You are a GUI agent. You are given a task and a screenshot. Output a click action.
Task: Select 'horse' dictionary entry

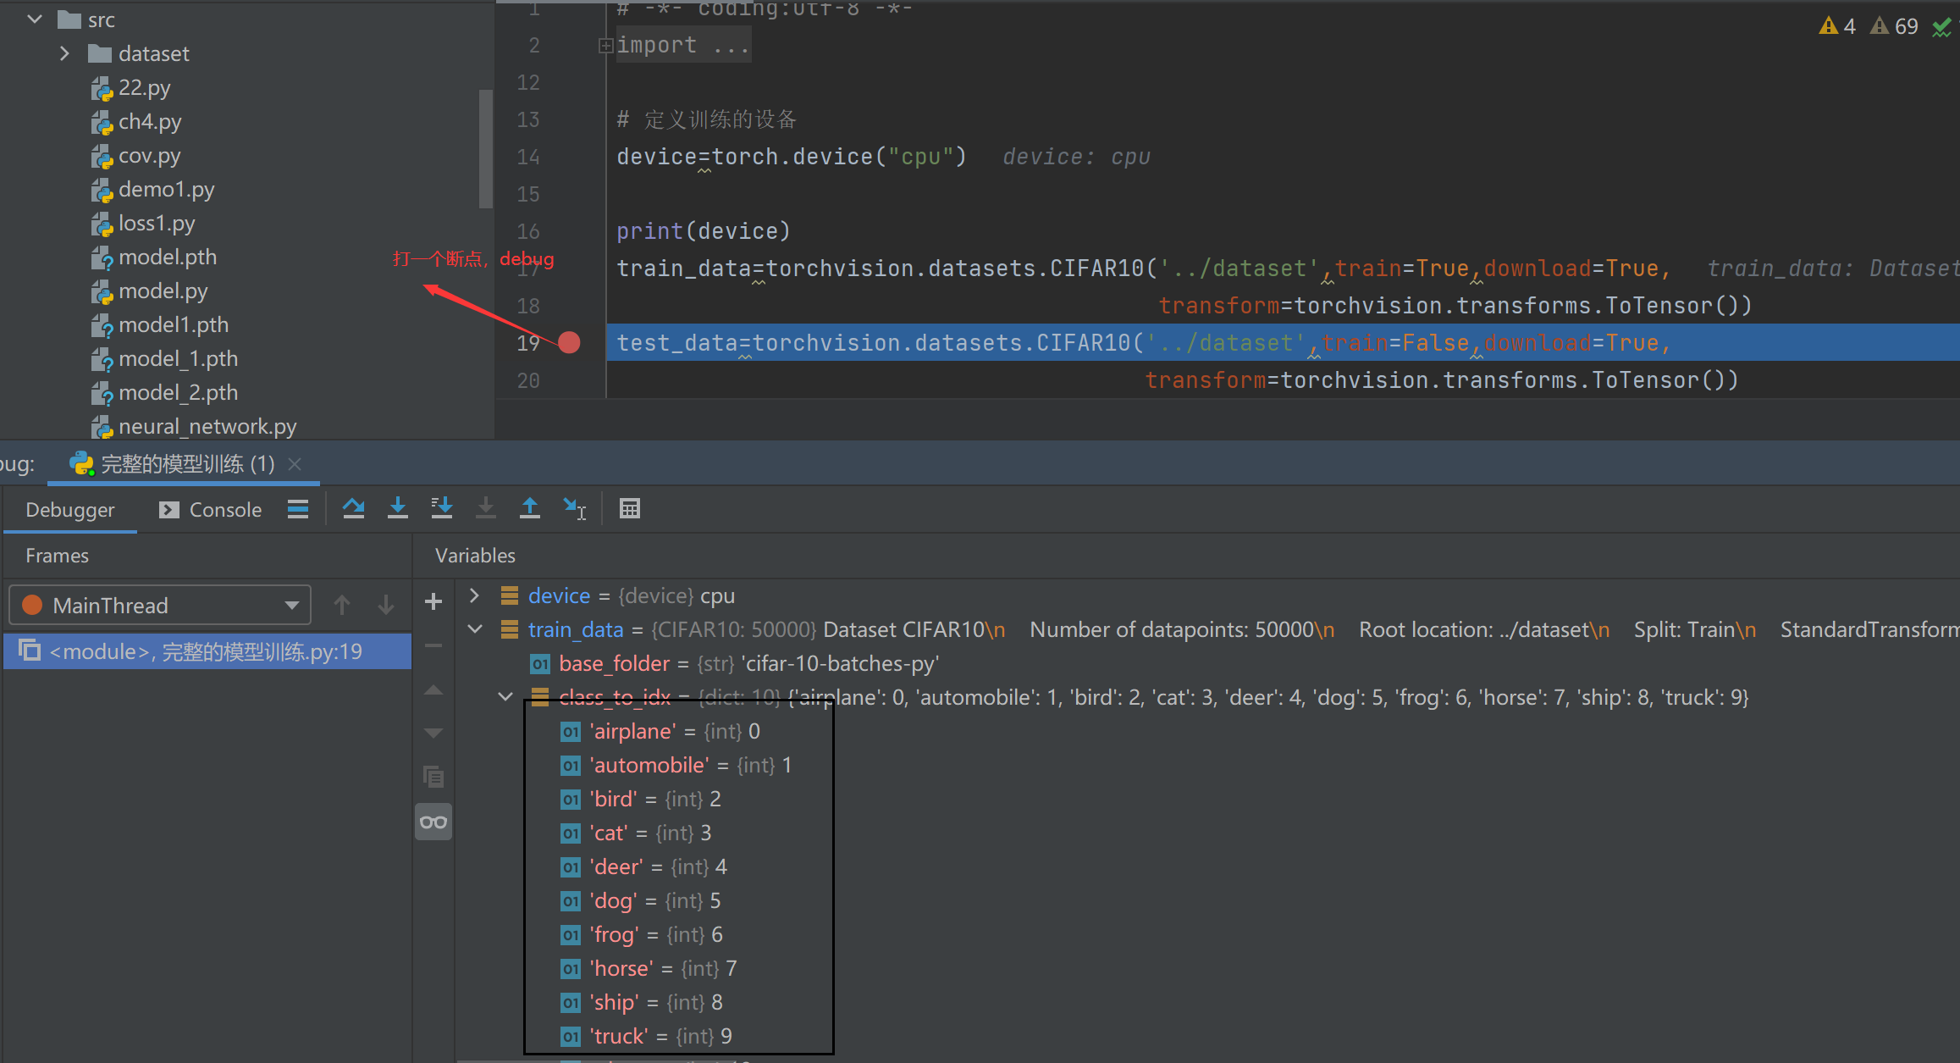[x=649, y=968]
